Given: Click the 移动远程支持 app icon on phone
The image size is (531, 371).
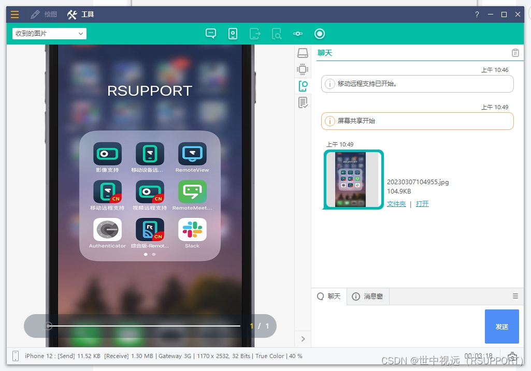Looking at the screenshot, I should pos(107,192).
